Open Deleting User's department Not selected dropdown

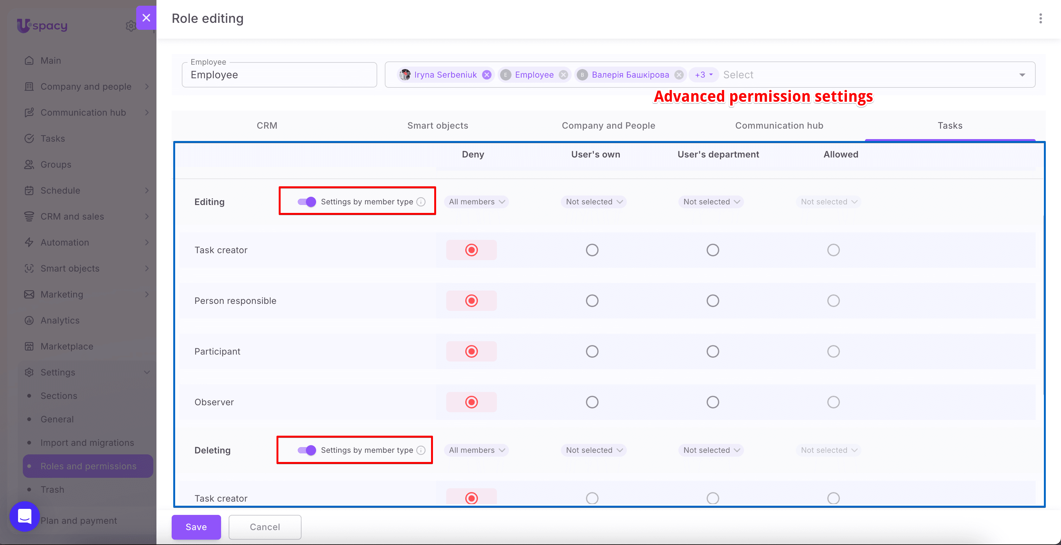coord(711,450)
